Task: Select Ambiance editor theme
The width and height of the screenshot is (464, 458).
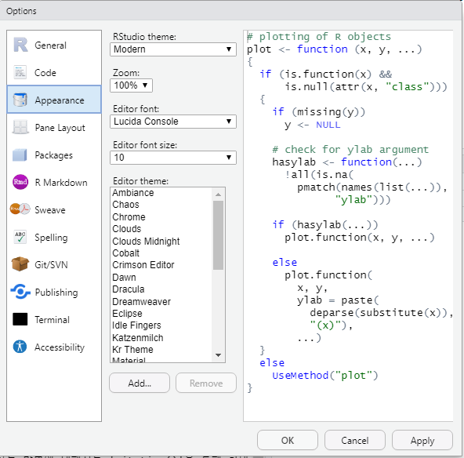Action: coord(161,193)
